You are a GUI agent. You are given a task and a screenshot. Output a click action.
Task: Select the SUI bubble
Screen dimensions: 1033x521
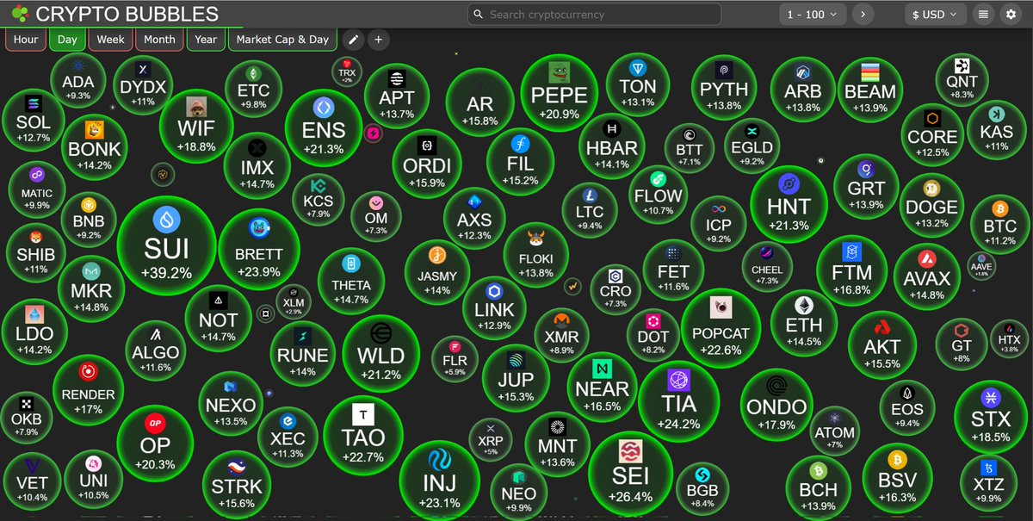pyautogui.click(x=166, y=245)
